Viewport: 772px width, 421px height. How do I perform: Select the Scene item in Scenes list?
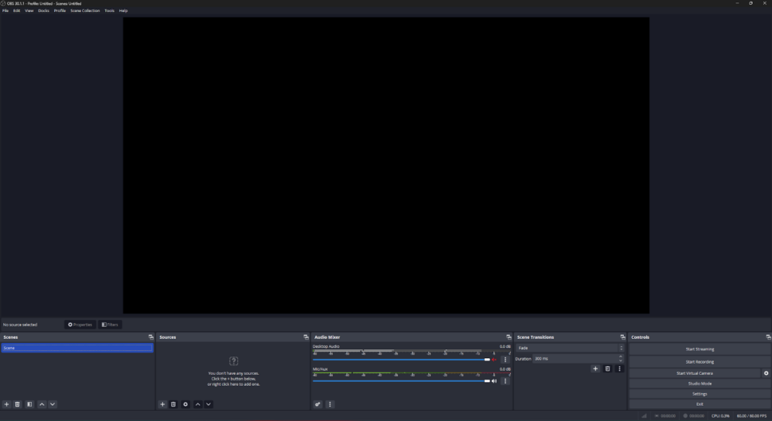(76, 348)
